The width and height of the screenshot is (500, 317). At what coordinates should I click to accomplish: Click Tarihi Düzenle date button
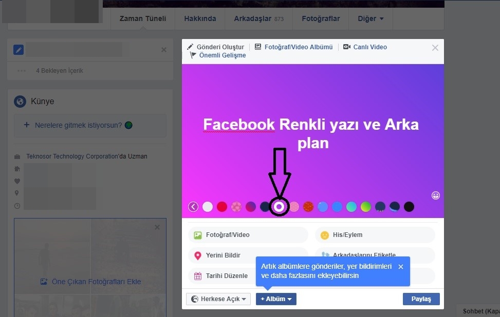coord(221,276)
